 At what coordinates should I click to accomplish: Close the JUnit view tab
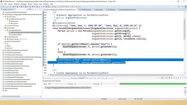[x=85, y=78]
